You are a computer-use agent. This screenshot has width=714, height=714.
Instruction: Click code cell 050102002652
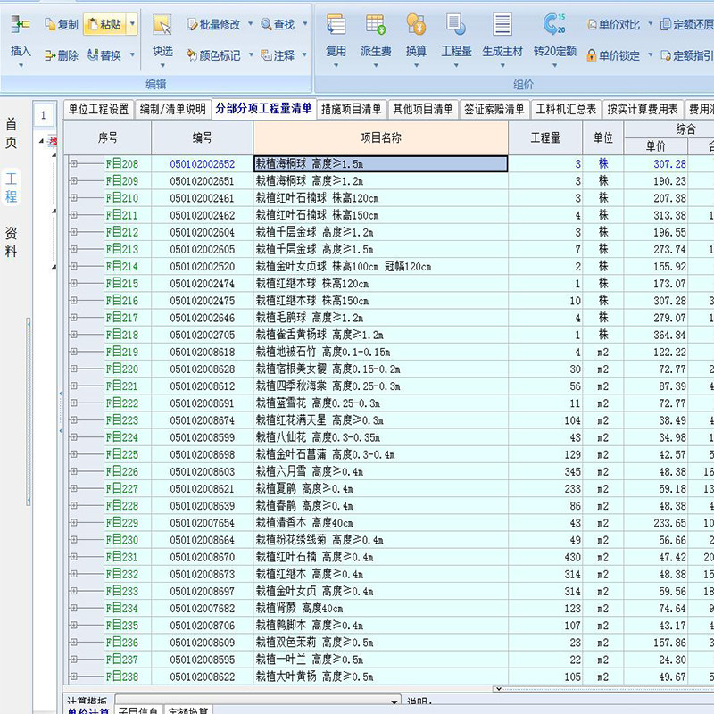(203, 164)
